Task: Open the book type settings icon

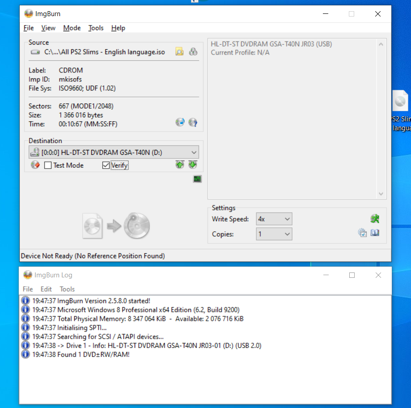Action: (x=375, y=233)
